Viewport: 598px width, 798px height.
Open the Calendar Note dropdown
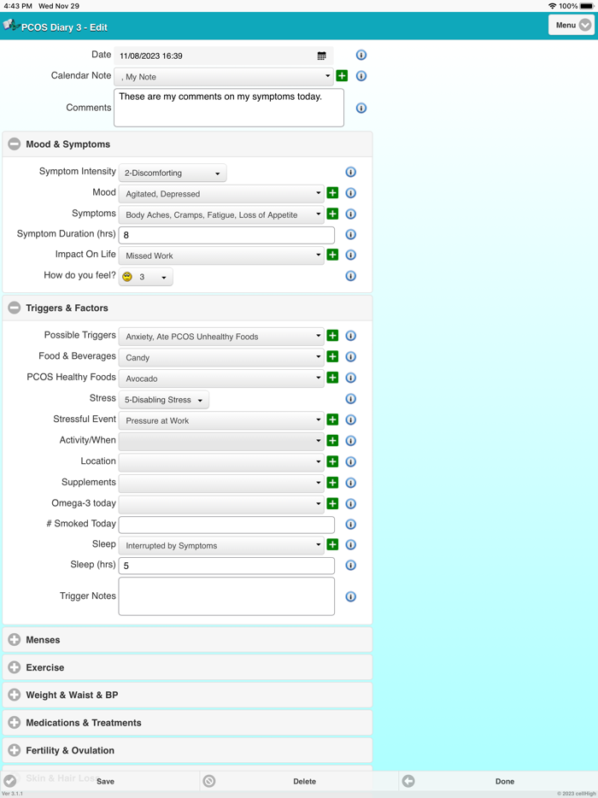[x=224, y=77]
